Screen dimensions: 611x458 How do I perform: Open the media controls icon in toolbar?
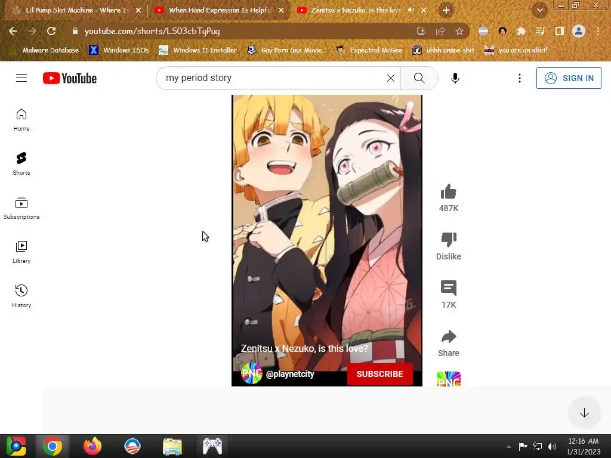540,31
